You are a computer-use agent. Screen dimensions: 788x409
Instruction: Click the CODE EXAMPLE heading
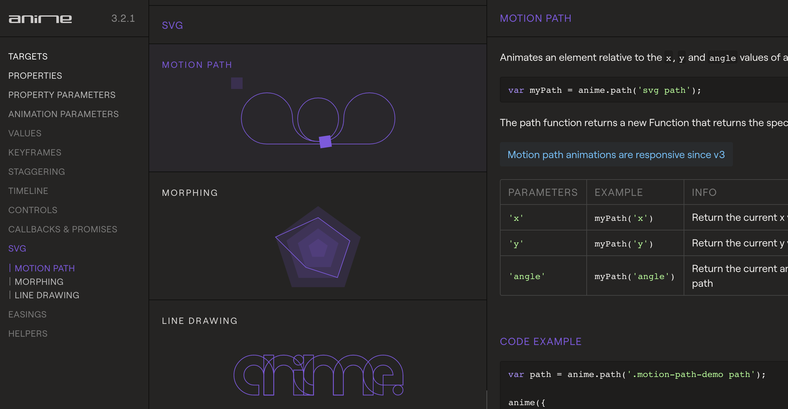point(541,341)
